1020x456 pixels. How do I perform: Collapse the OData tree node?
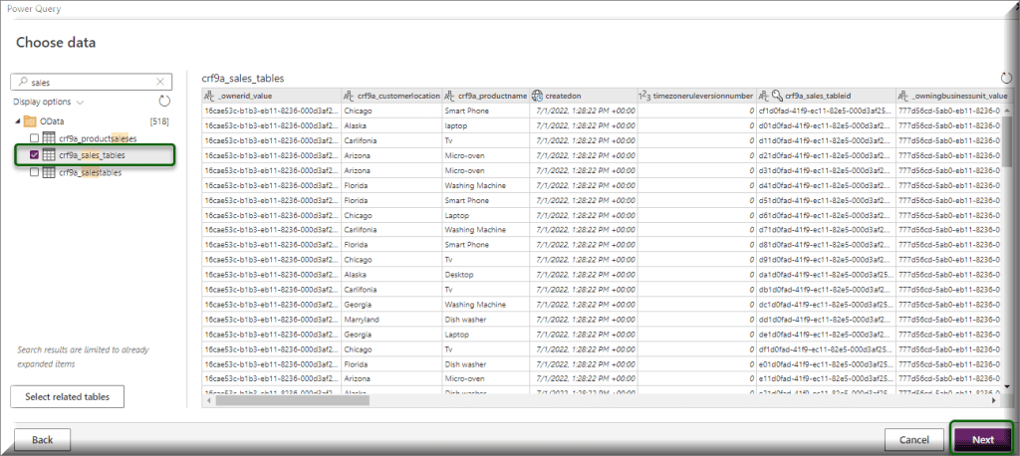[x=17, y=121]
